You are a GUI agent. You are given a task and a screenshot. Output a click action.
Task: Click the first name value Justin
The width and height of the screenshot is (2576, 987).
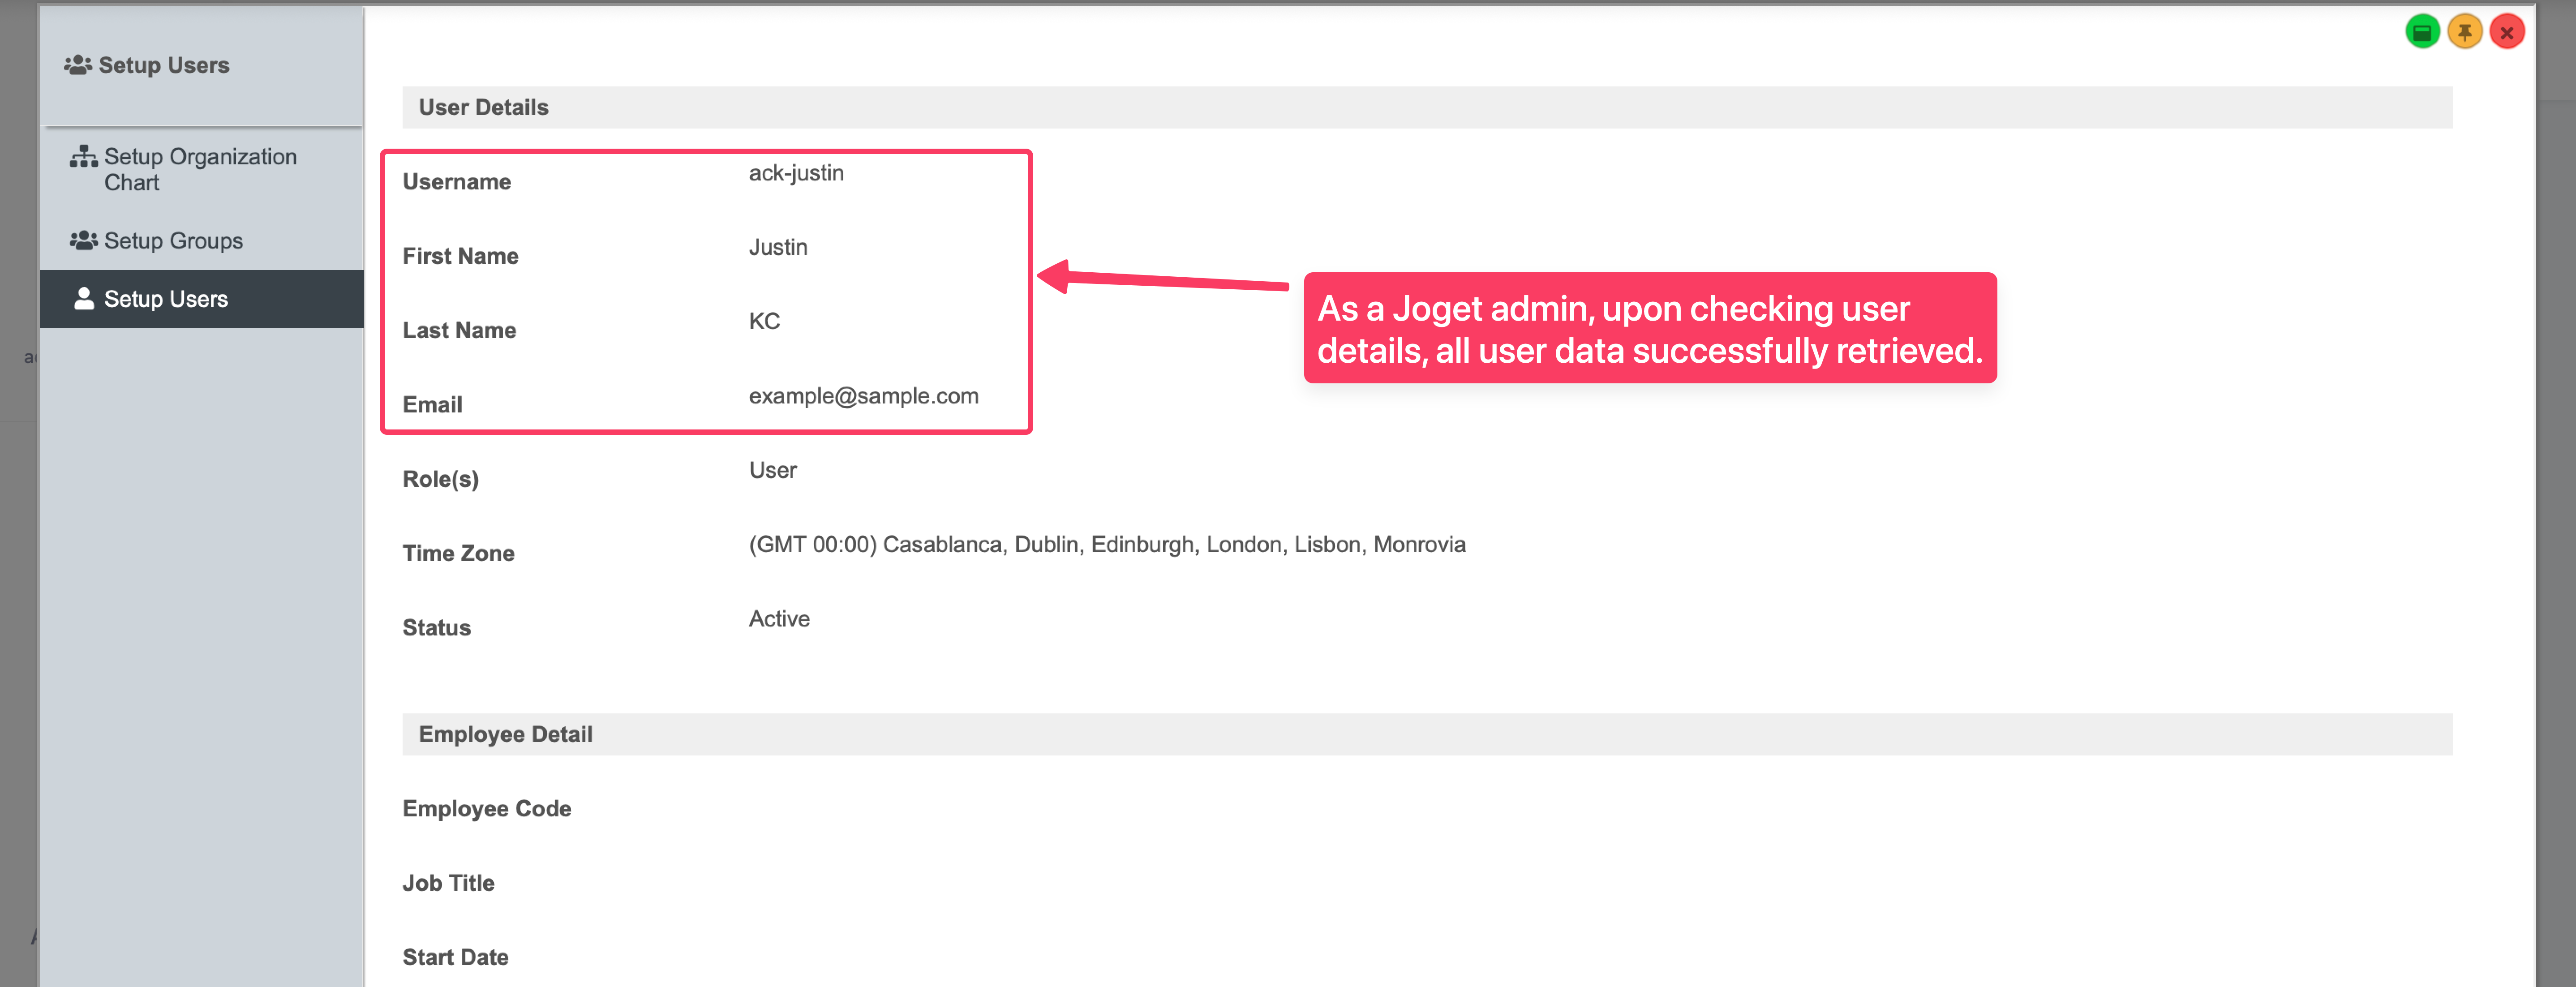[778, 247]
